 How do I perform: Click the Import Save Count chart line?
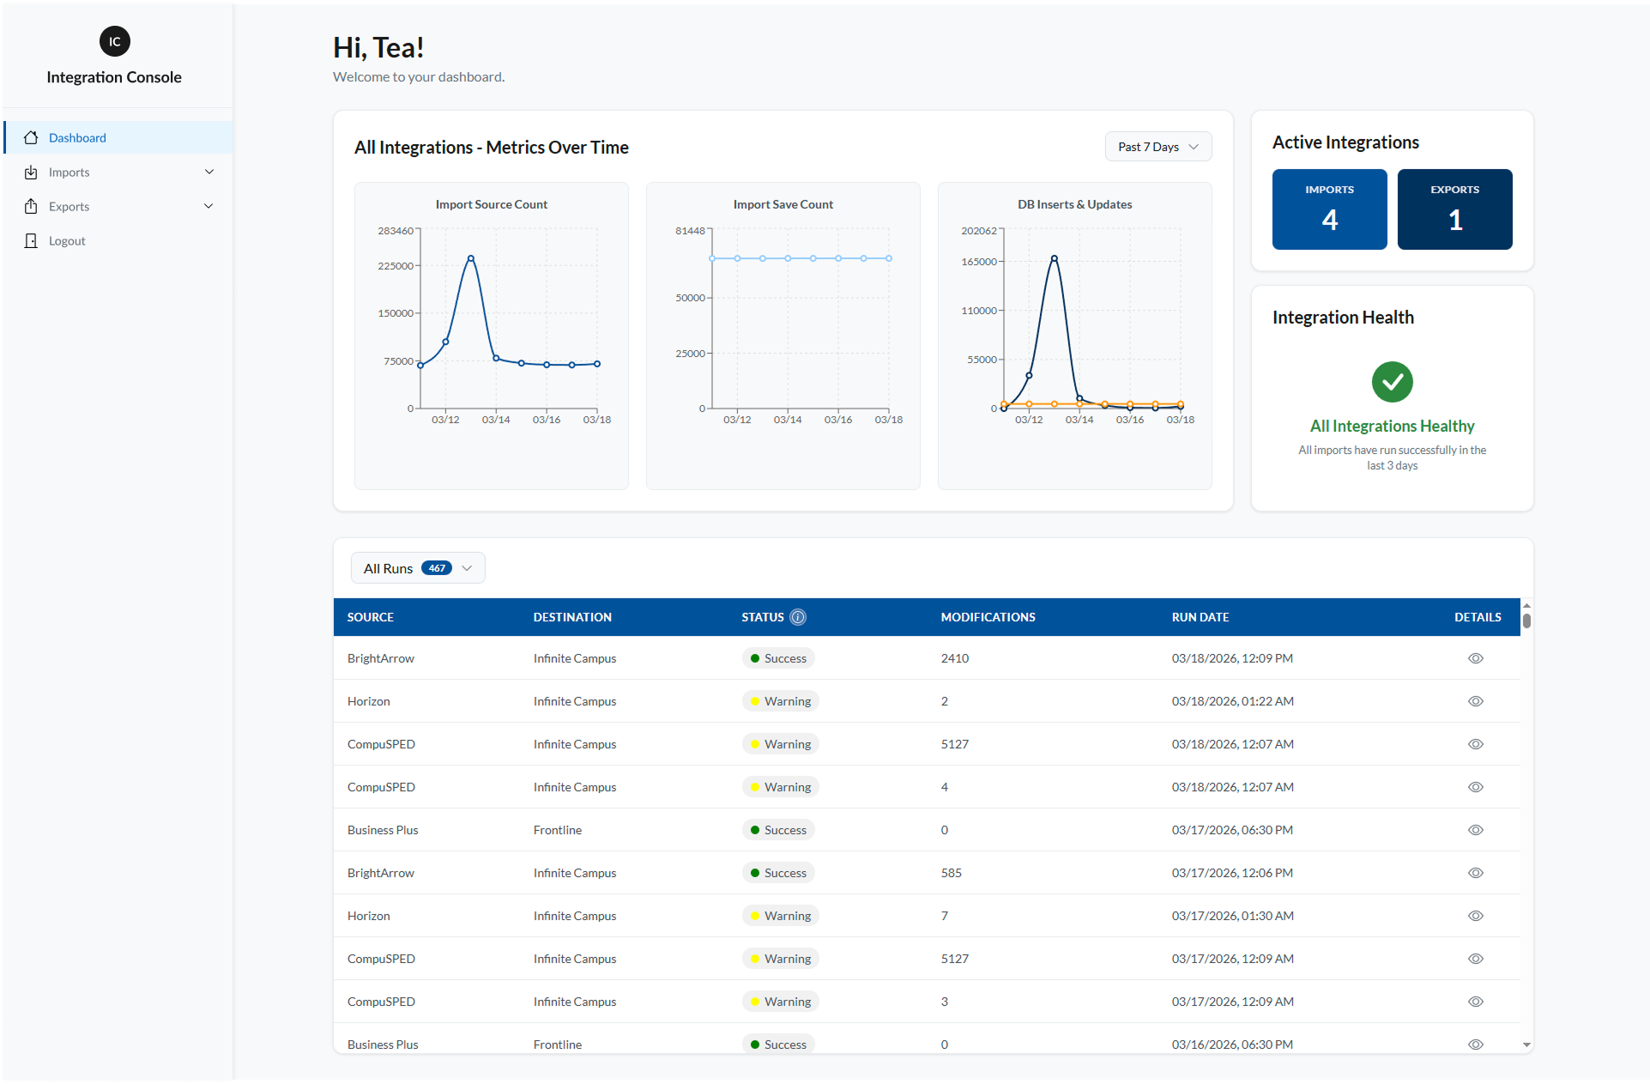click(x=800, y=258)
